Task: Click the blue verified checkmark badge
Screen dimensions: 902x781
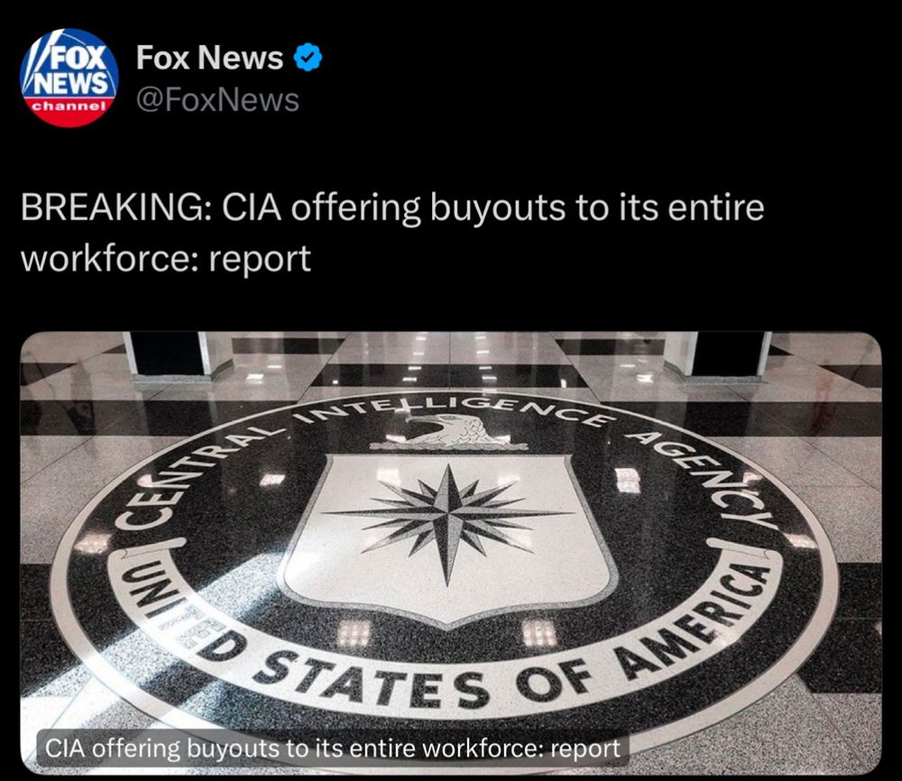Action: [x=308, y=58]
